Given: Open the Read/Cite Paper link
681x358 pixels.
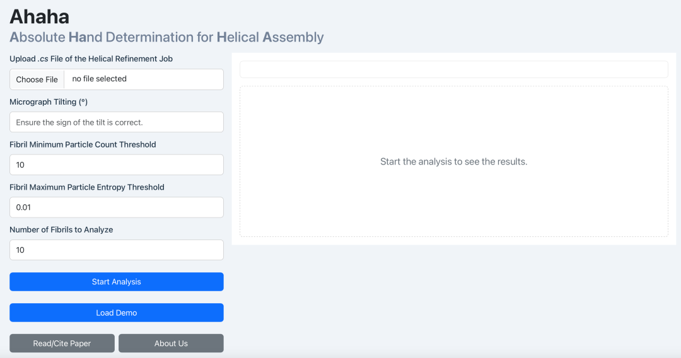Looking at the screenshot, I should click(62, 344).
